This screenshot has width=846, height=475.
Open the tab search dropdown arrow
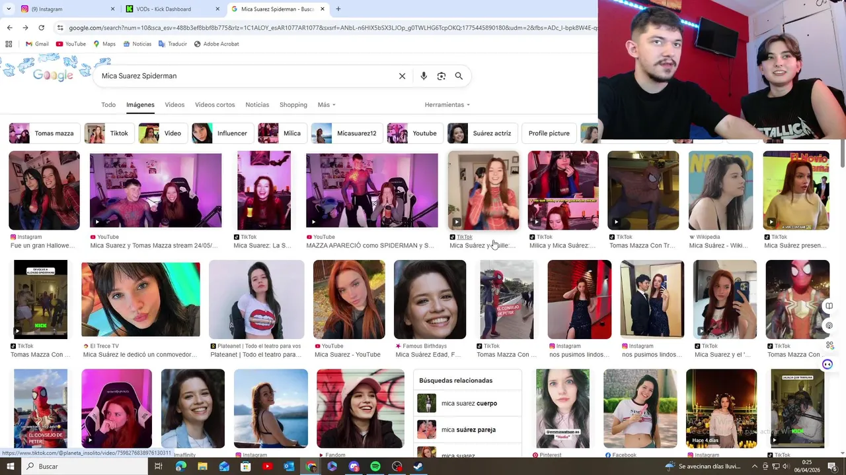click(9, 9)
